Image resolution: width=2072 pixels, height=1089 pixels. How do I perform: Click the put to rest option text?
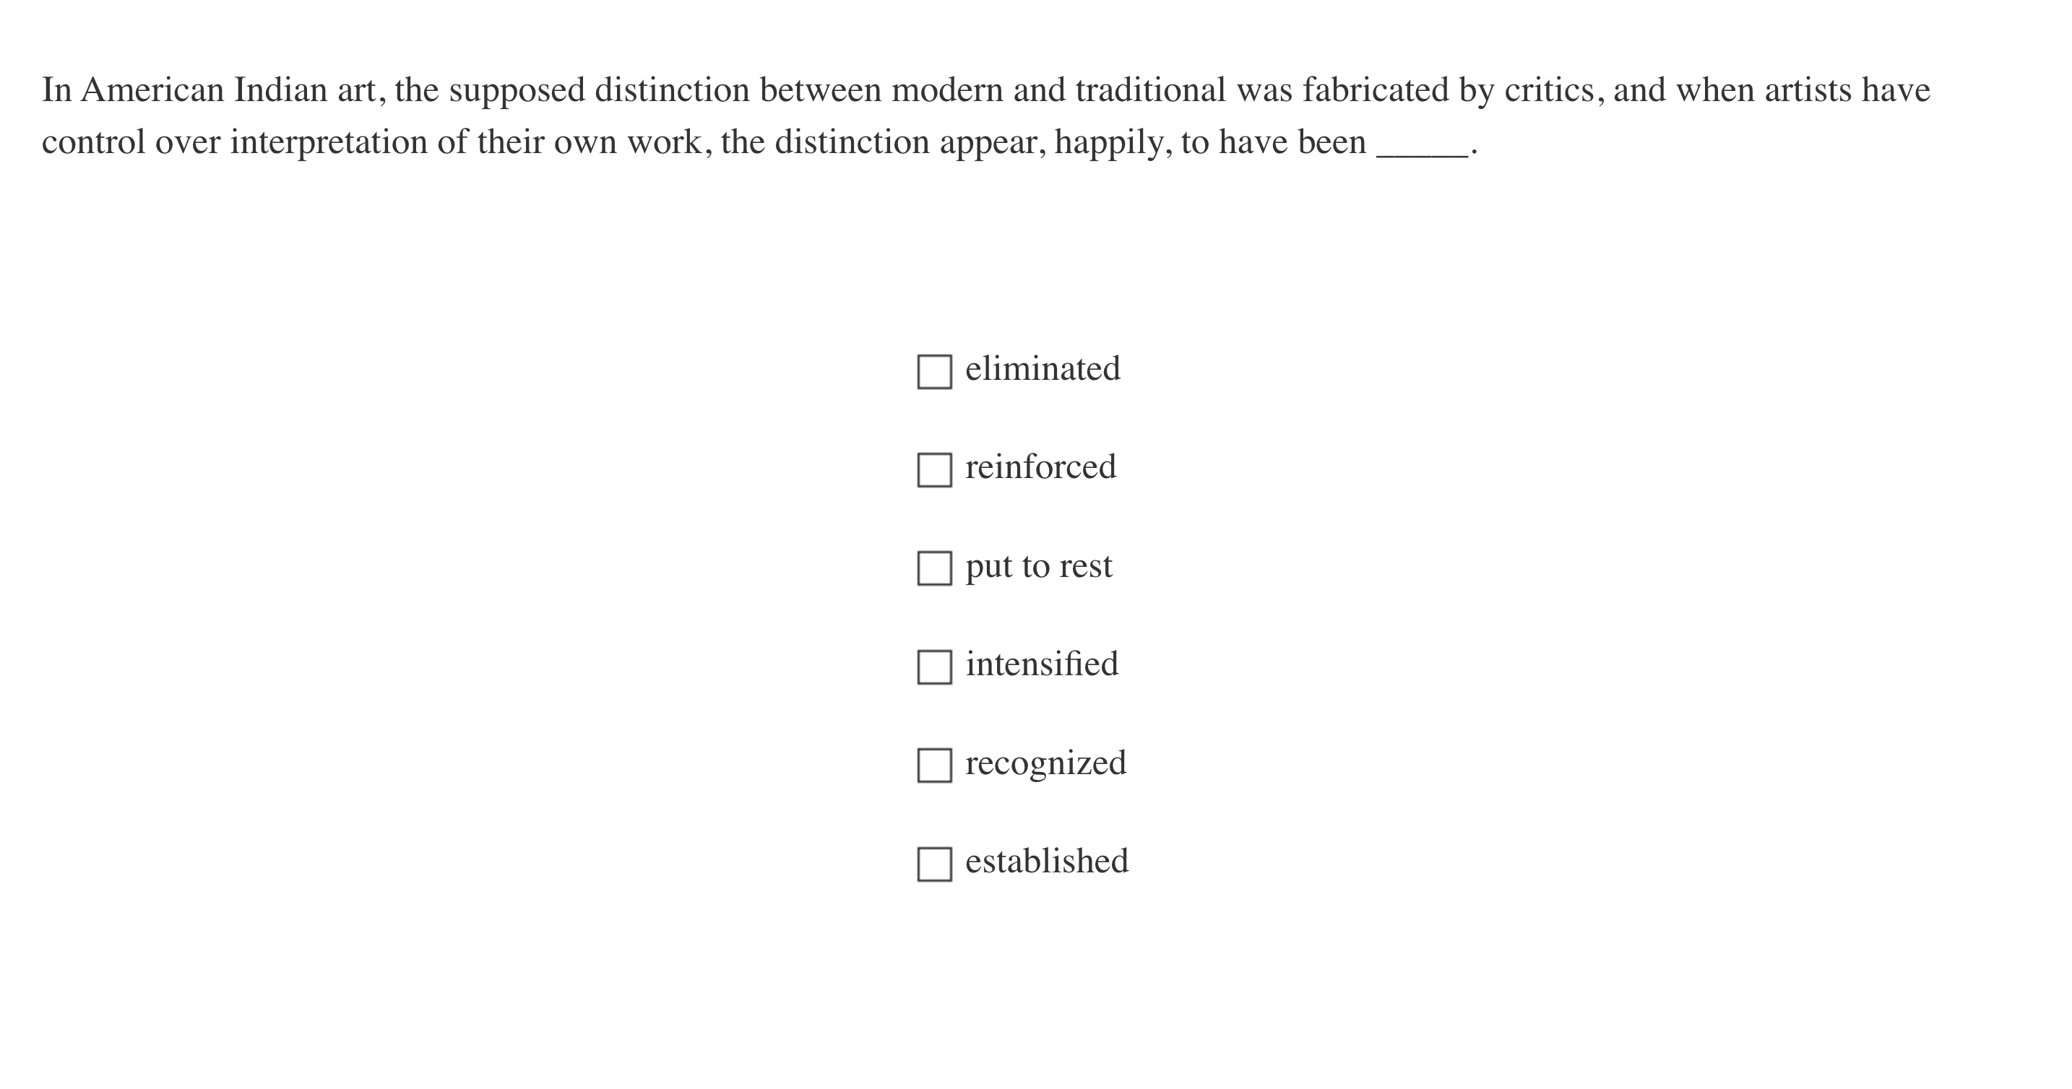[1038, 566]
